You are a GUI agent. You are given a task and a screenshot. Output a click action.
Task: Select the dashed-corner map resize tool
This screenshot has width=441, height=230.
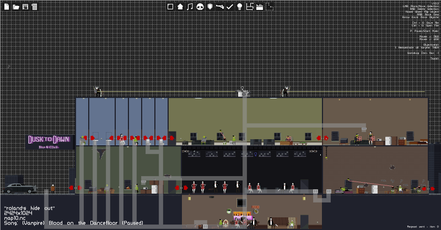pyautogui.click(x=270, y=6)
